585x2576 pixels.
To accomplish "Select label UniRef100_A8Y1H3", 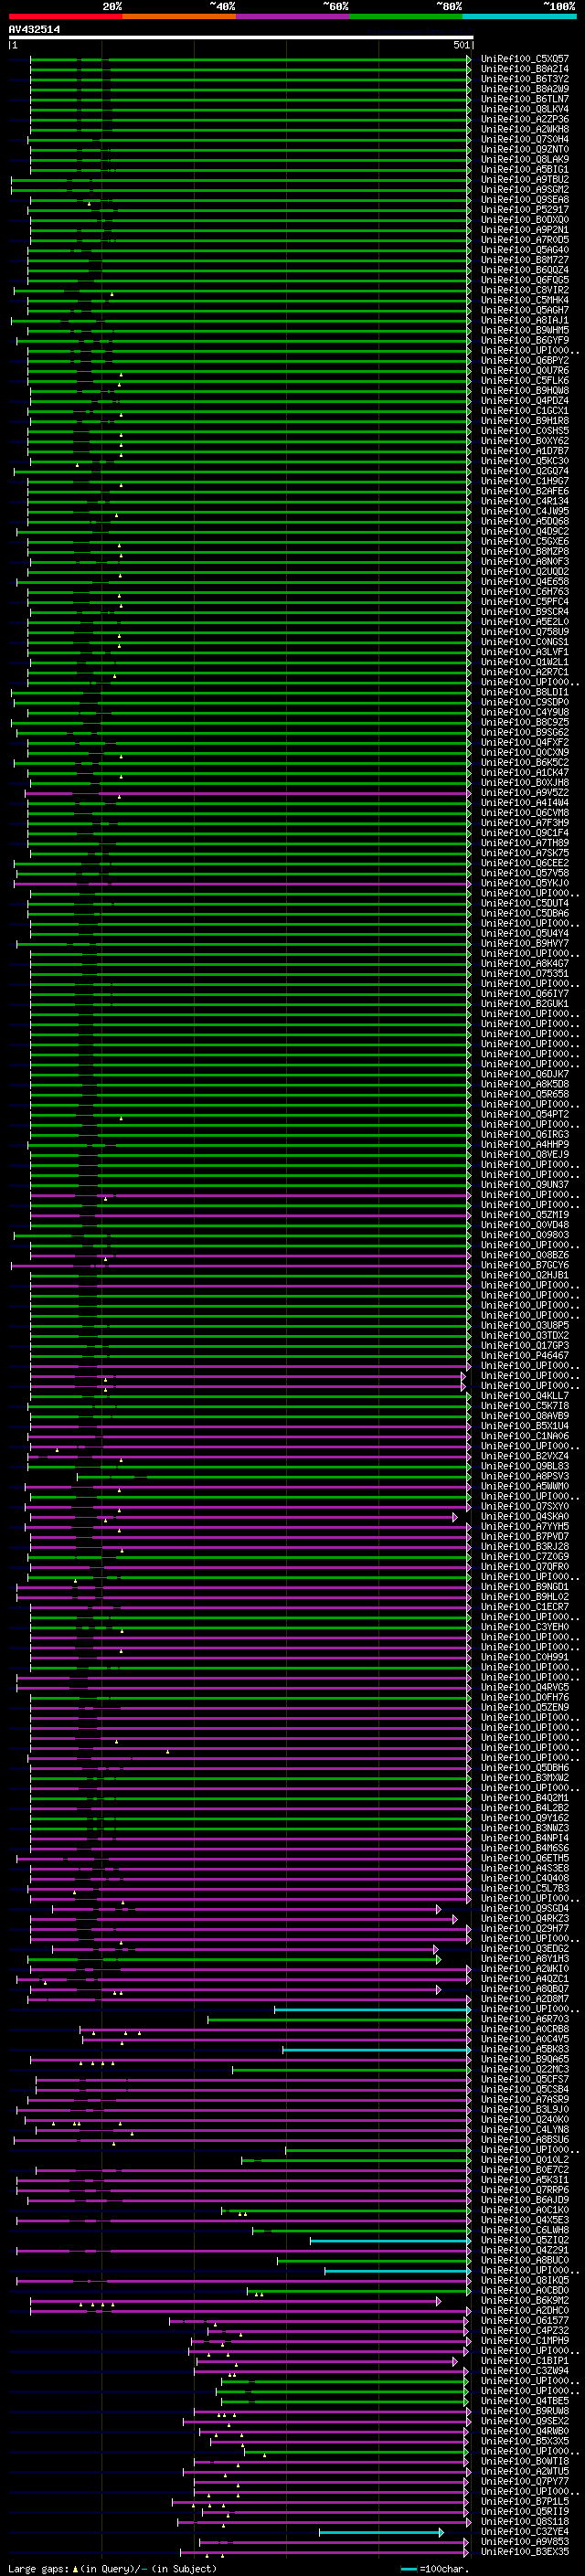I will 524,1958.
